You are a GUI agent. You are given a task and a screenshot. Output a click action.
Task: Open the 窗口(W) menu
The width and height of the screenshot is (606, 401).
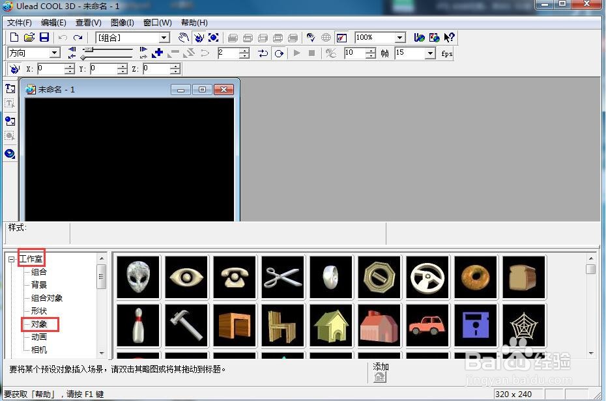[x=157, y=23]
